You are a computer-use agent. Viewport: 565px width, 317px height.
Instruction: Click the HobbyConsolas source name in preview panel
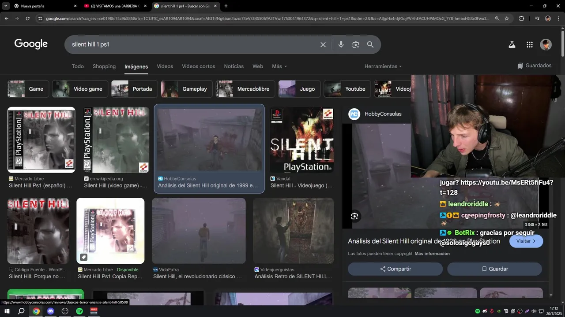[x=383, y=114]
